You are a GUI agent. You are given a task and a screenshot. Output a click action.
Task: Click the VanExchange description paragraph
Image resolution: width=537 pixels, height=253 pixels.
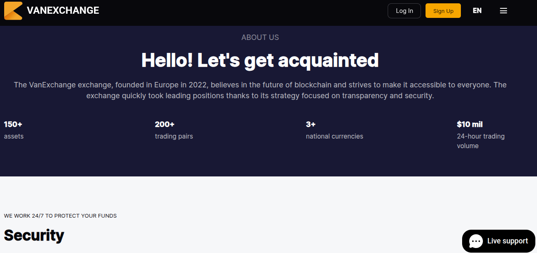pos(260,90)
